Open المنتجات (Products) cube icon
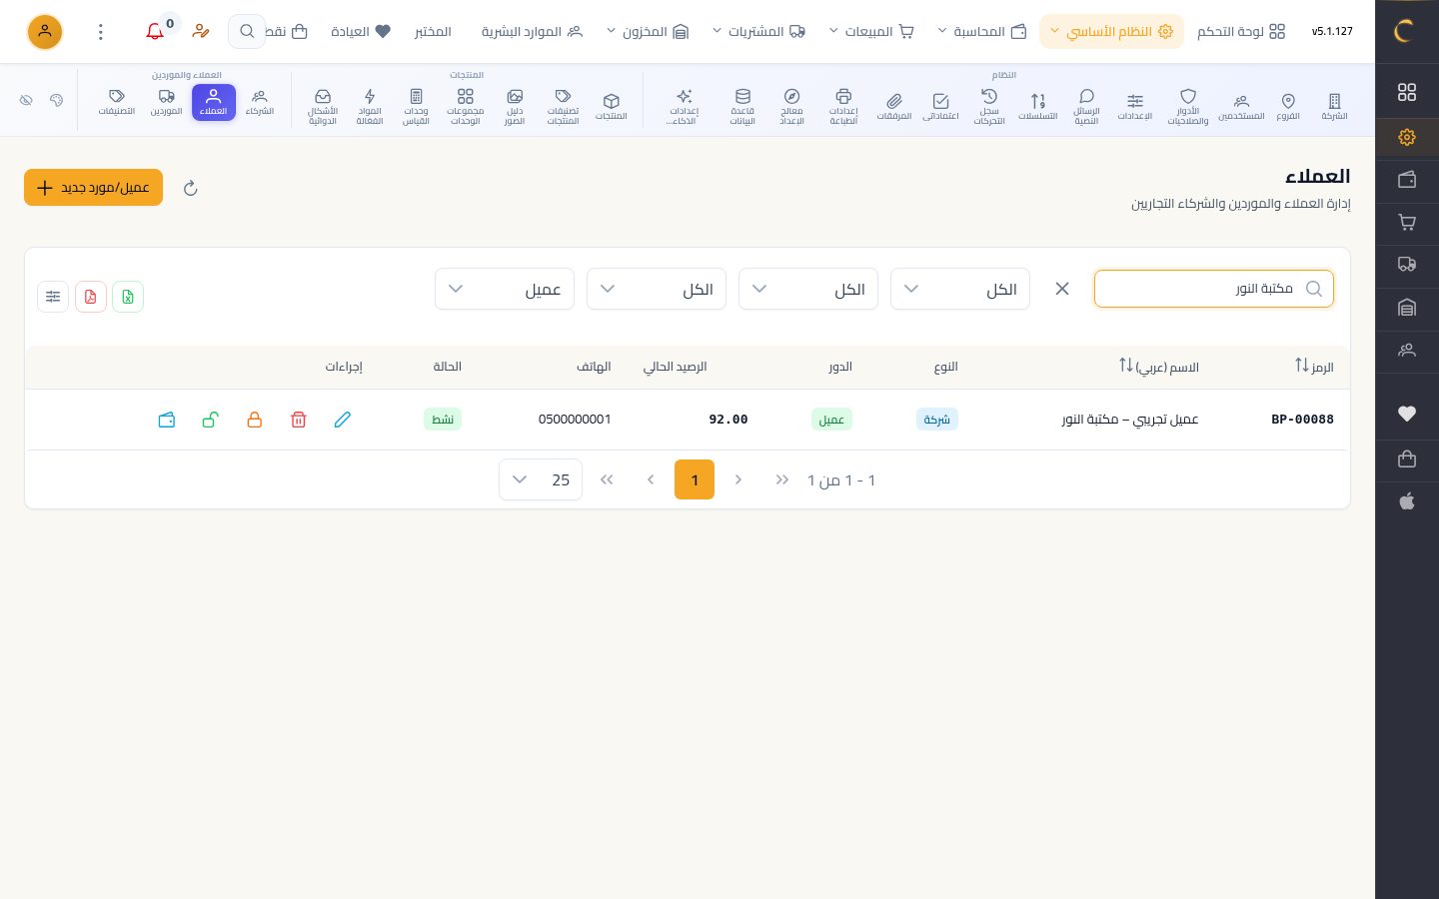The width and height of the screenshot is (1439, 899). 612,105
